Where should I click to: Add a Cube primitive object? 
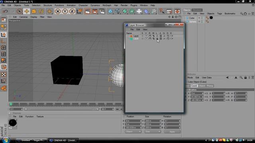click(x=110, y=12)
